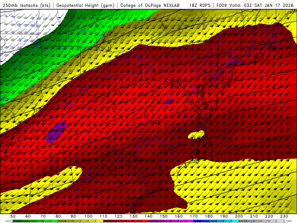The image size is (297, 223).
Task: Click the 180 value on the color scale
Action: [209, 216]
